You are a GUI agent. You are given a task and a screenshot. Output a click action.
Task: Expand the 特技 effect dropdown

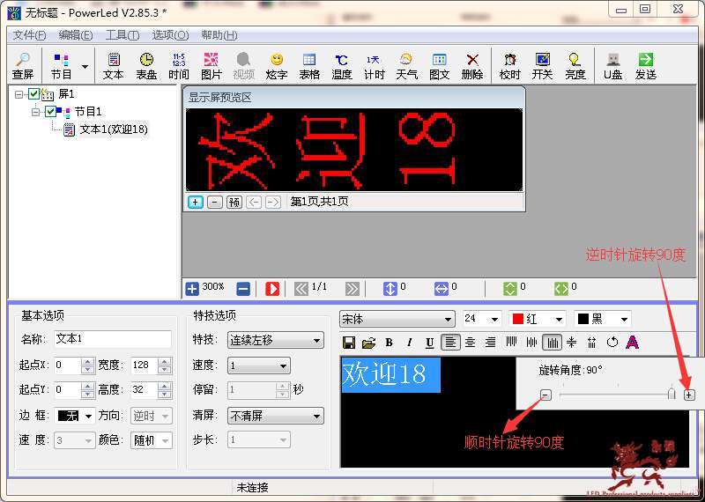(275, 340)
